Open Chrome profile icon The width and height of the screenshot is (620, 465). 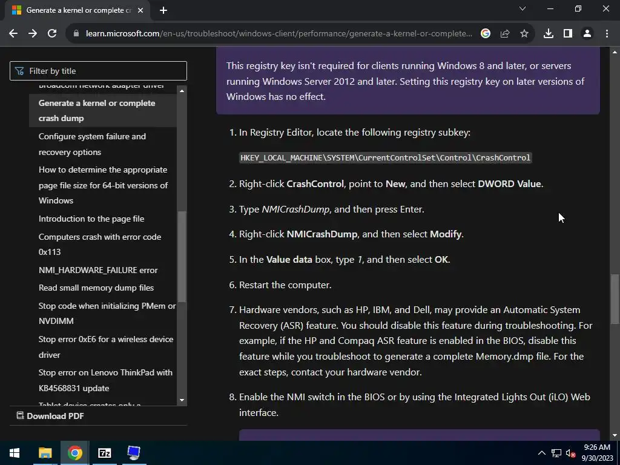[587, 34]
